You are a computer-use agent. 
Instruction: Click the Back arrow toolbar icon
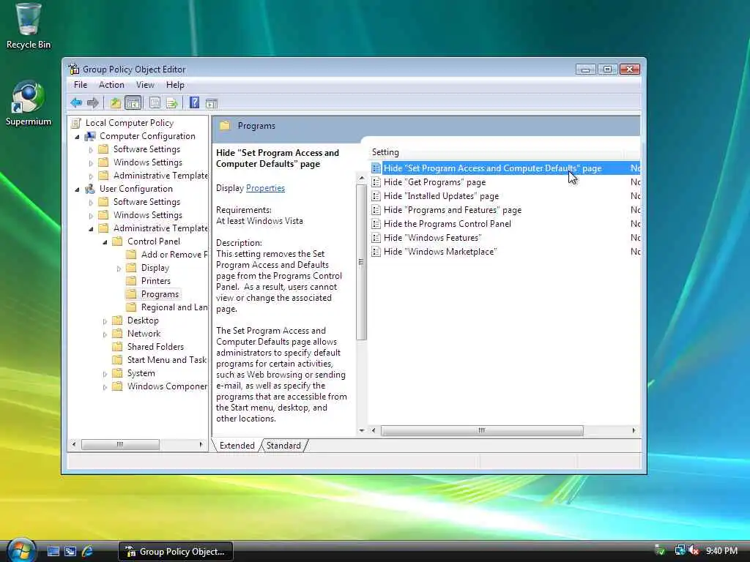click(x=76, y=102)
